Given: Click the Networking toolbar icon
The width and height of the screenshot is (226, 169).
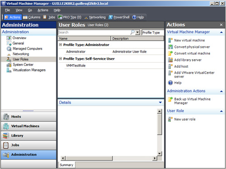Looking at the screenshot, I should pyautogui.click(x=86, y=18).
